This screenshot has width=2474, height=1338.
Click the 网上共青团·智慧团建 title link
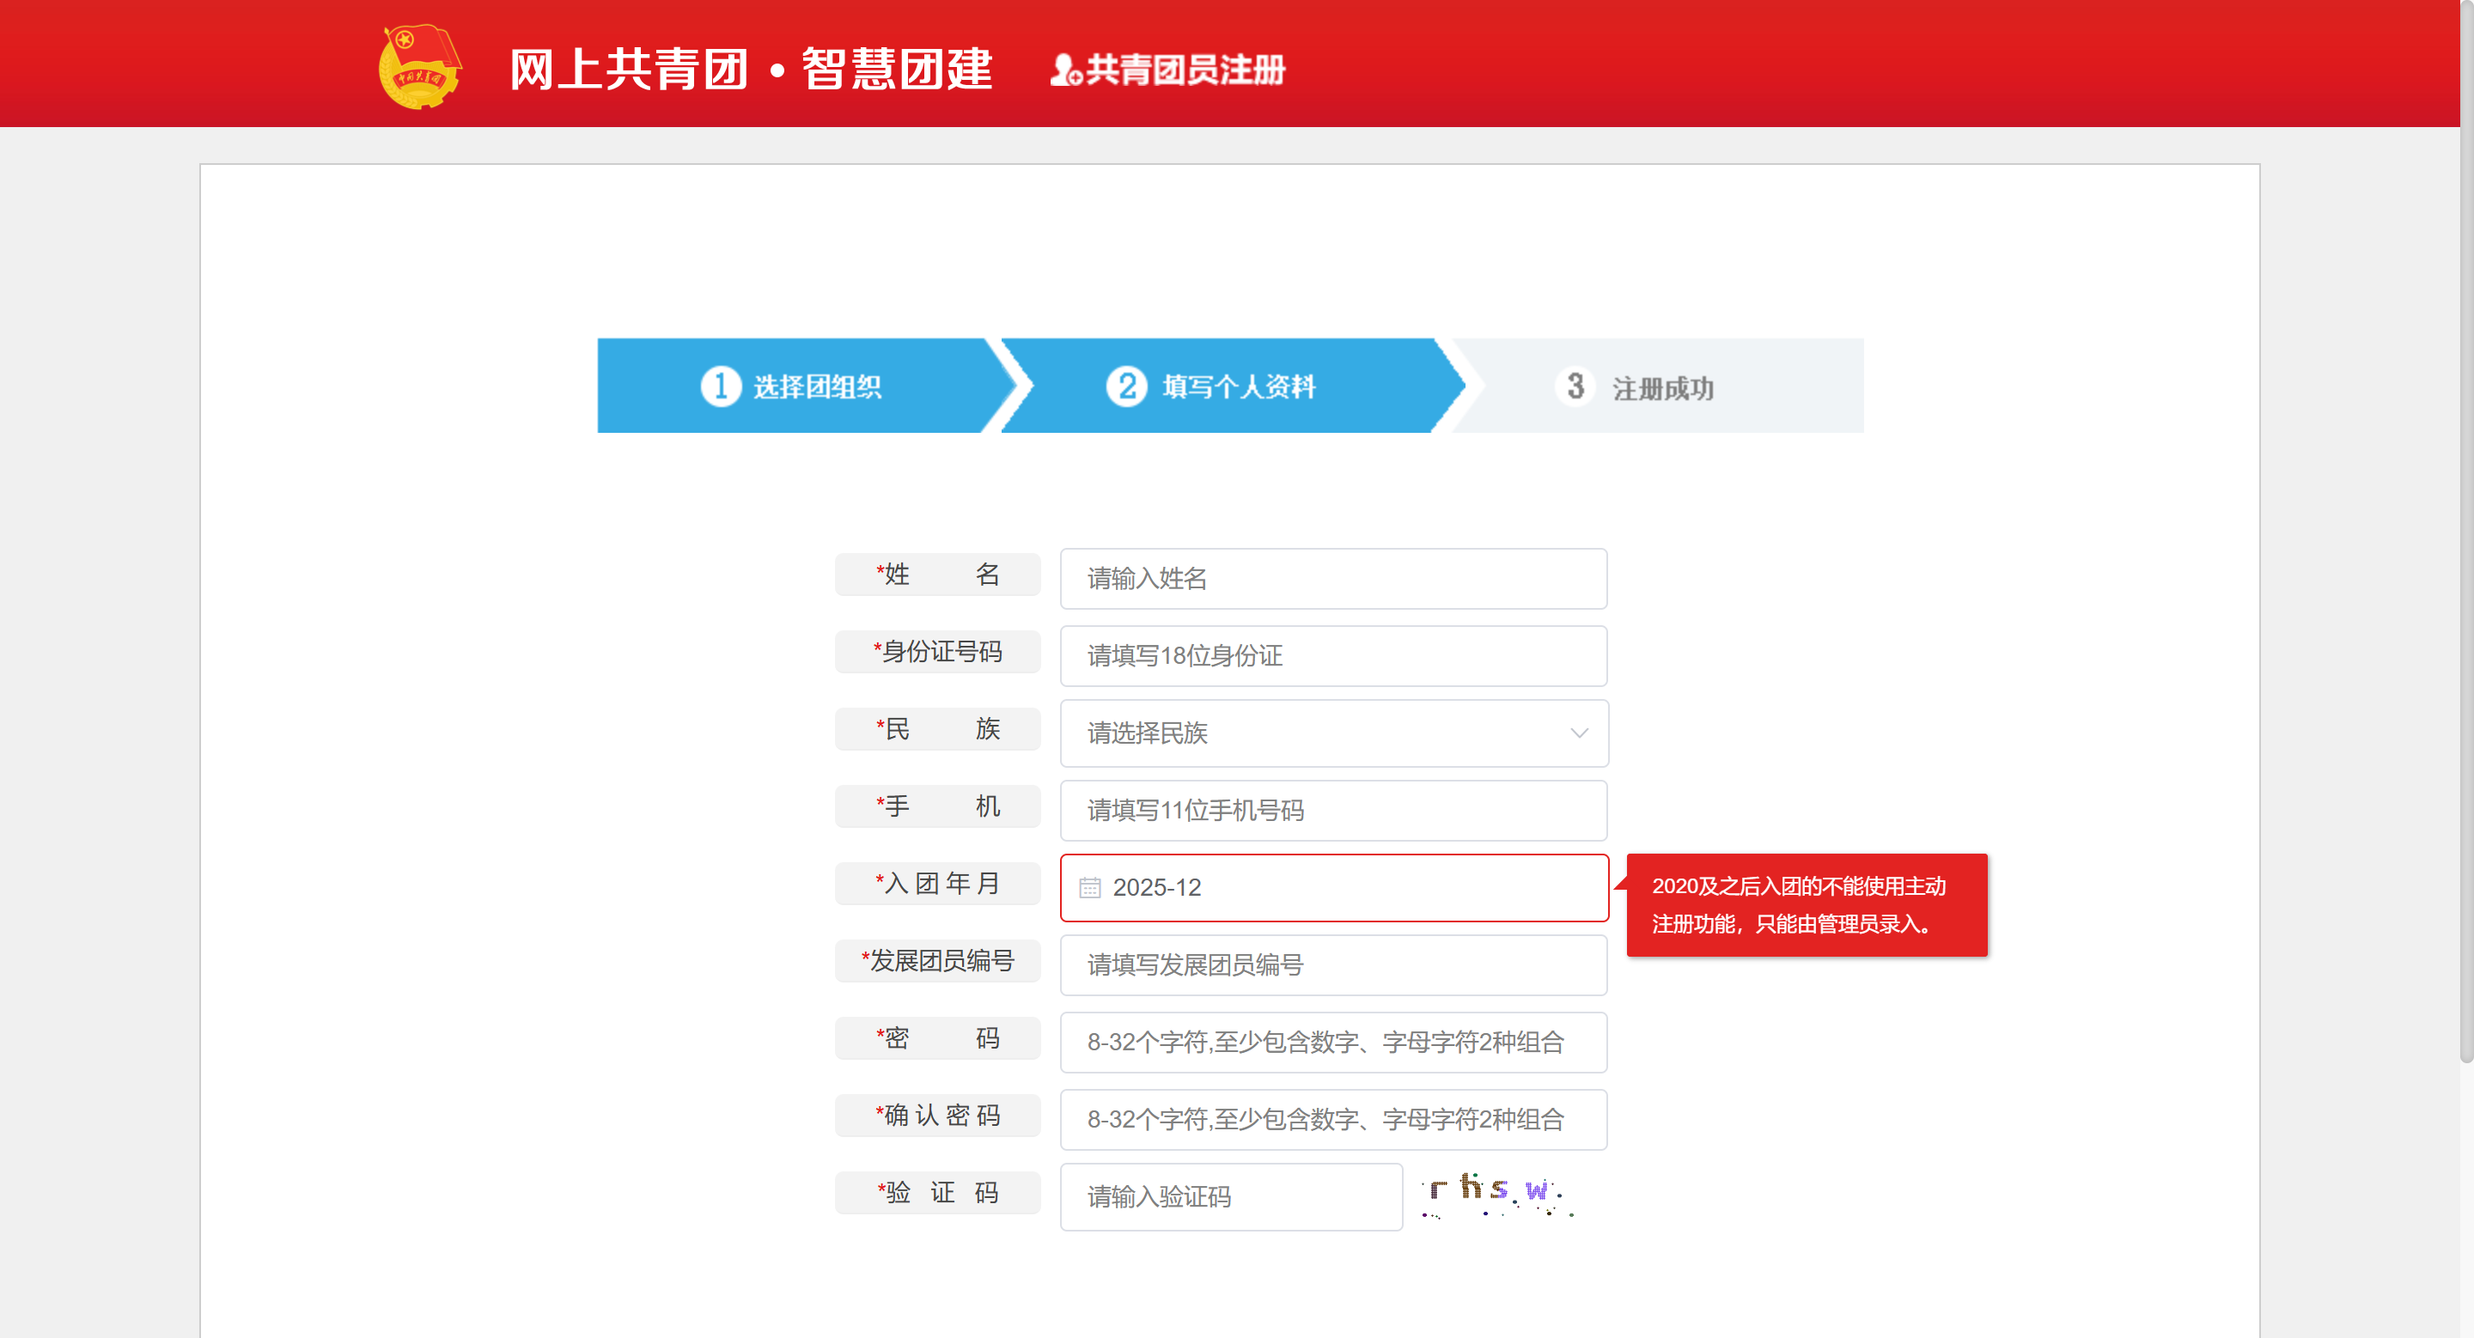click(x=750, y=69)
